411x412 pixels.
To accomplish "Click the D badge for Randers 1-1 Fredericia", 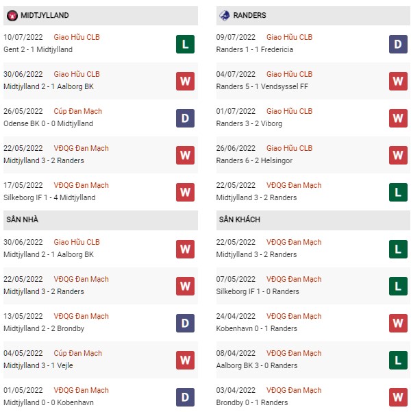I will point(398,44).
